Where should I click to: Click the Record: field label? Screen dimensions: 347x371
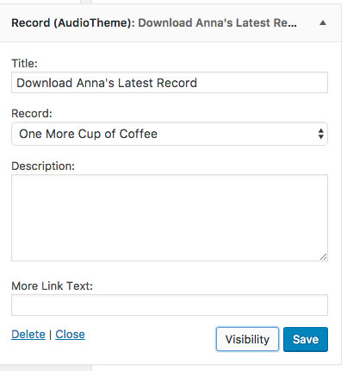pyautogui.click(x=32, y=113)
